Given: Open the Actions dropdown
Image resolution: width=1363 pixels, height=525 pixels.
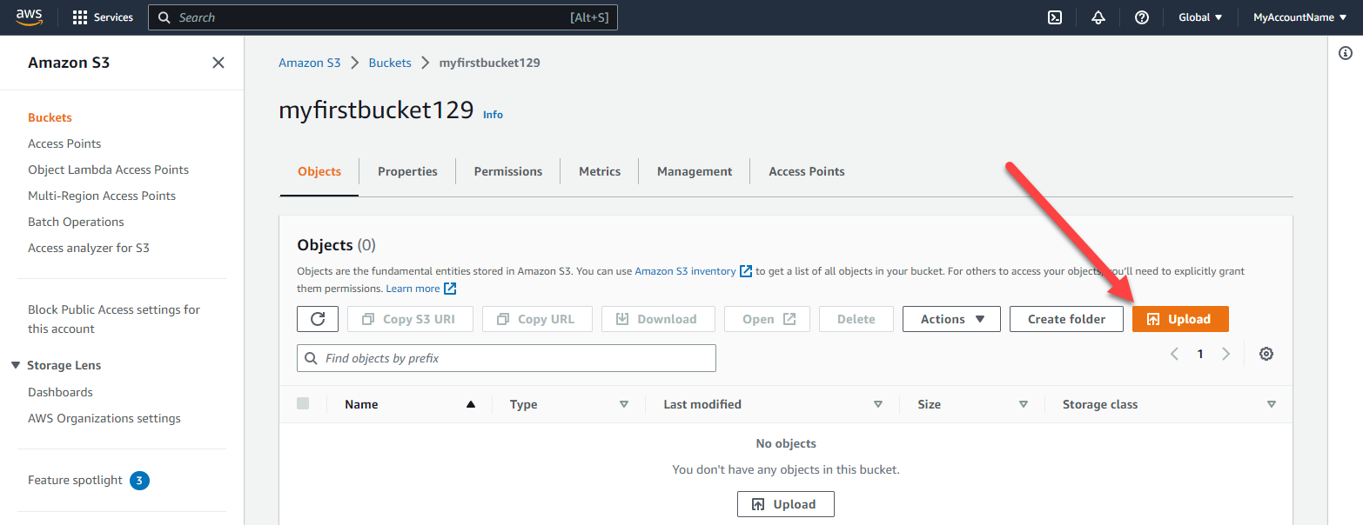Looking at the screenshot, I should (x=950, y=318).
